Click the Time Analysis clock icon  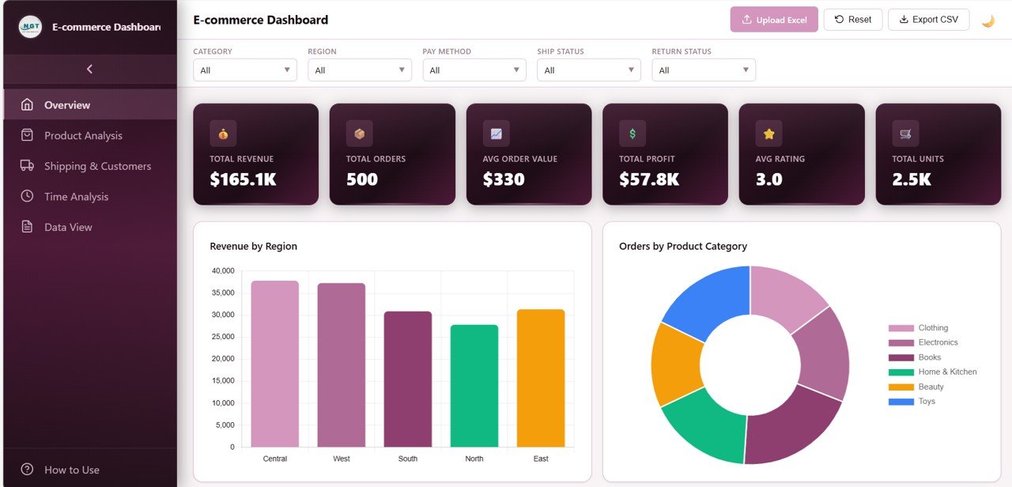click(x=28, y=196)
